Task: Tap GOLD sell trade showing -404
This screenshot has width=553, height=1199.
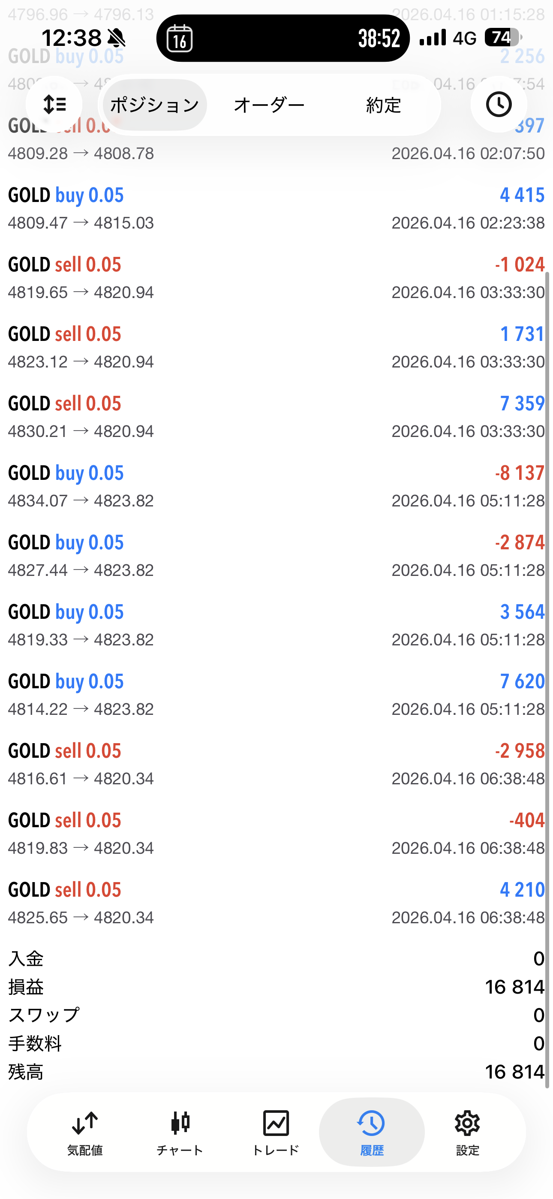Action: click(276, 834)
